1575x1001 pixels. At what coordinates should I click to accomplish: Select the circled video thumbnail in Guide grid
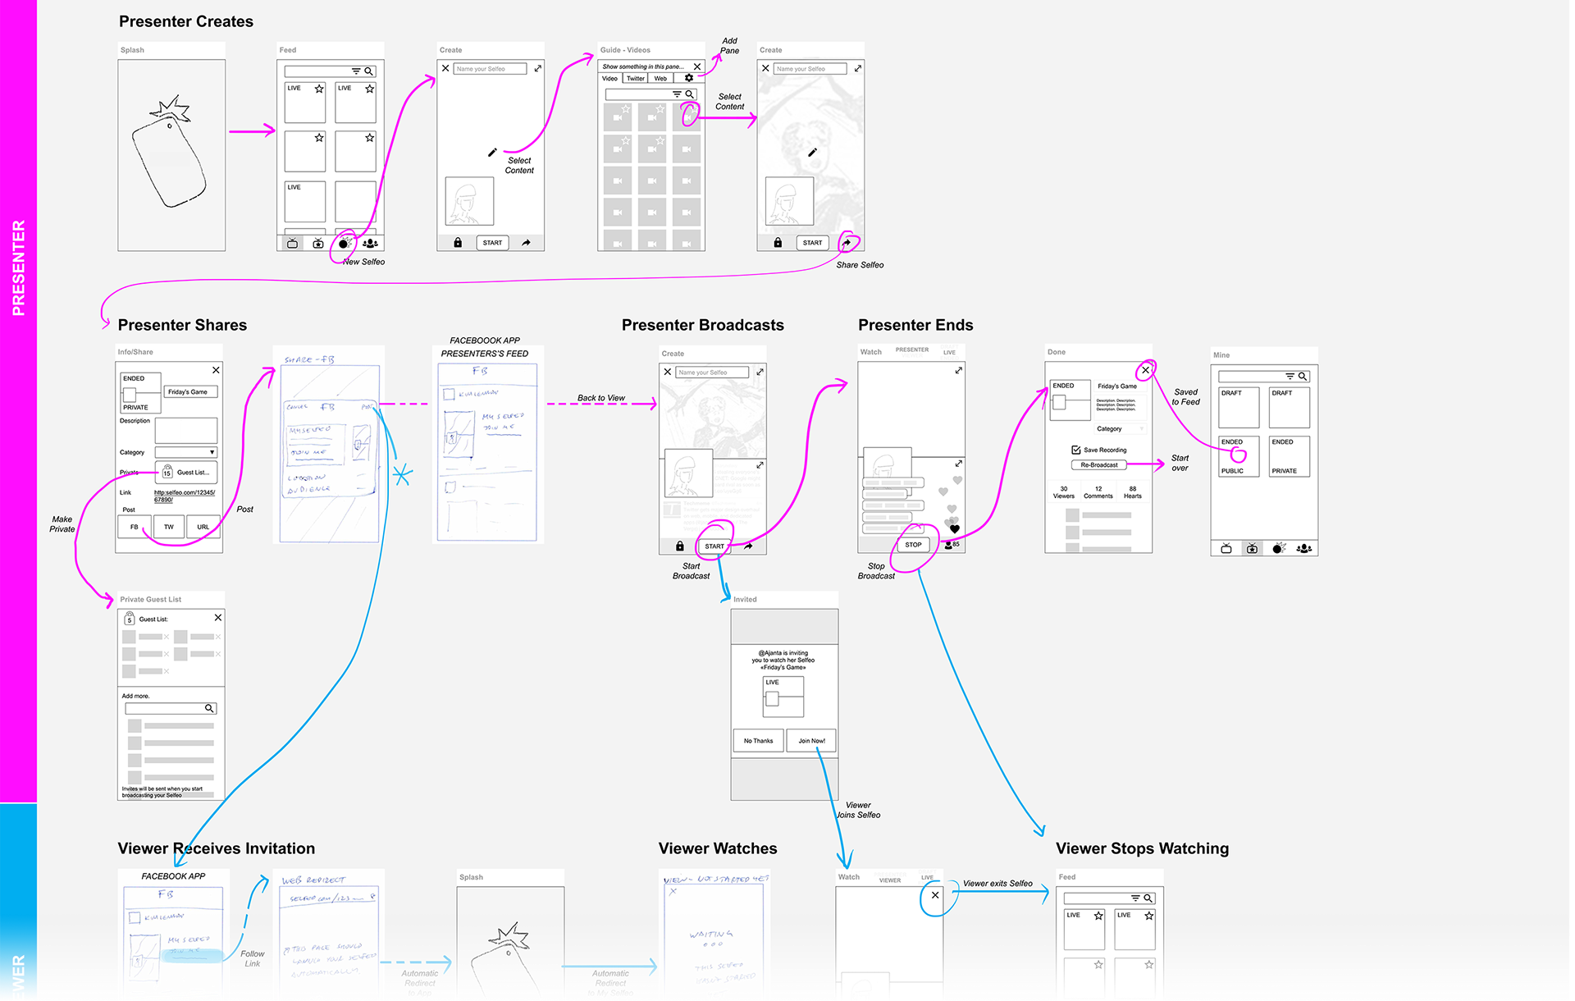(x=687, y=116)
